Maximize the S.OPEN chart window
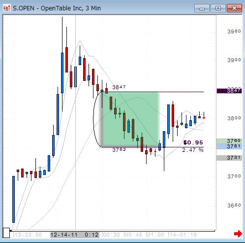The width and height of the screenshot is (245, 243). (218, 8)
